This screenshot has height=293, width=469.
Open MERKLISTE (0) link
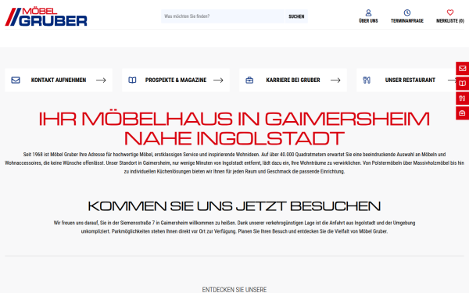pos(450,20)
